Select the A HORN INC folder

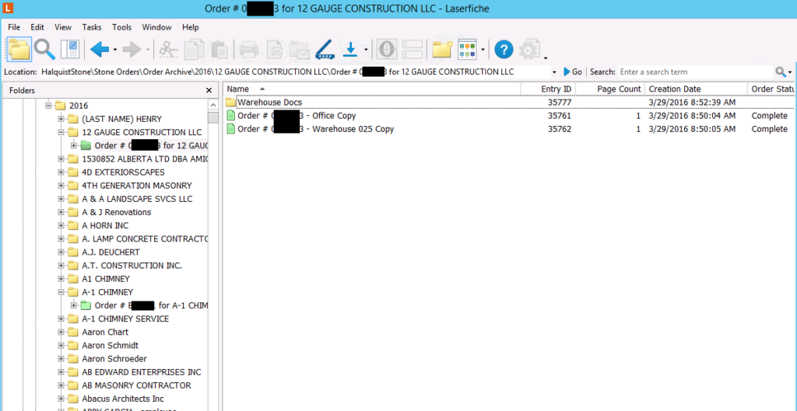coord(105,225)
